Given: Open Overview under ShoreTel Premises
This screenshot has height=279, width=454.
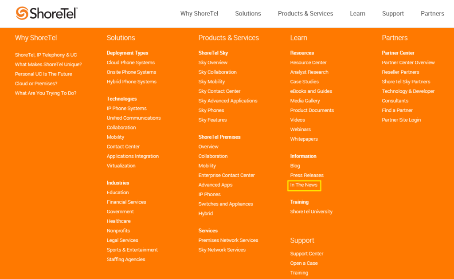Looking at the screenshot, I should 208,147.
